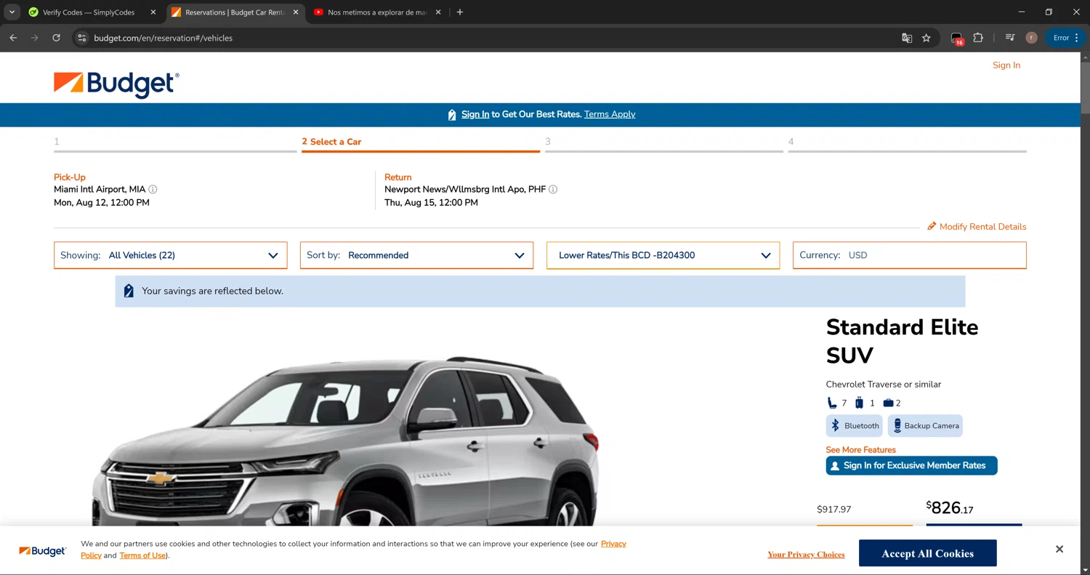Click the large suitcase icon showing 1
Viewport: 1090px width, 575px height.
pyautogui.click(x=859, y=403)
